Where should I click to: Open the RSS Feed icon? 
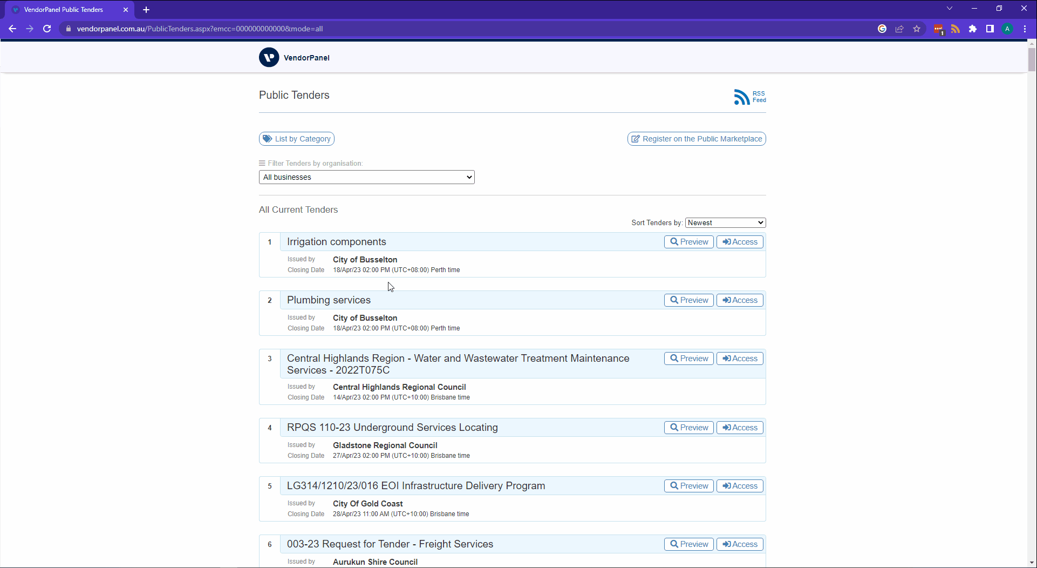pos(749,97)
